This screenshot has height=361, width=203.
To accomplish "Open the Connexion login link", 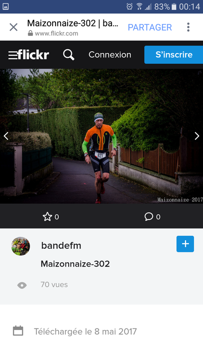I will (110, 55).
